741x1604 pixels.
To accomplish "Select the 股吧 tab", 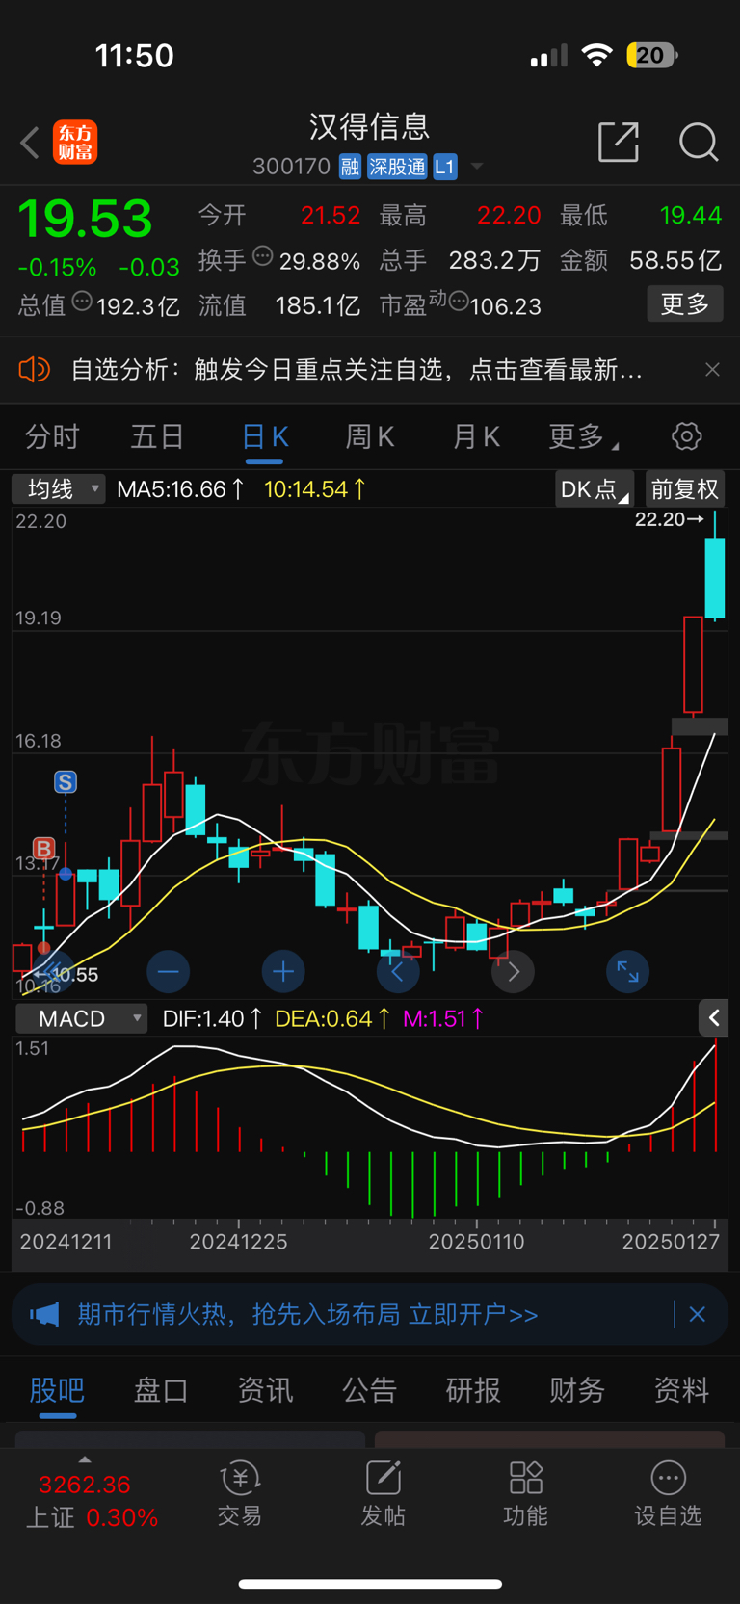I will [x=57, y=1389].
